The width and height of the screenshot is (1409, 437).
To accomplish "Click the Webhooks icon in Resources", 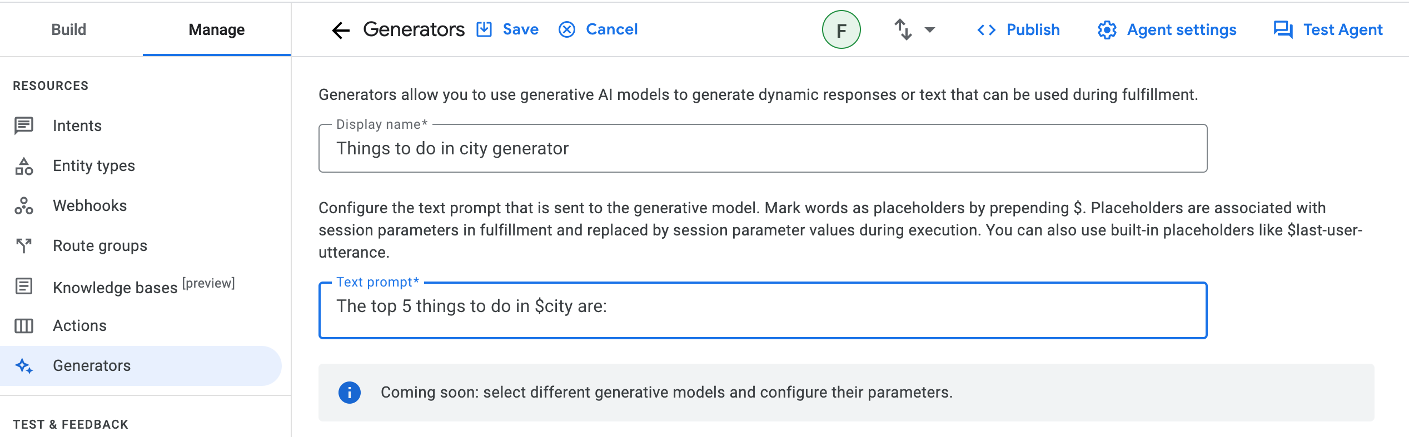I will [24, 206].
